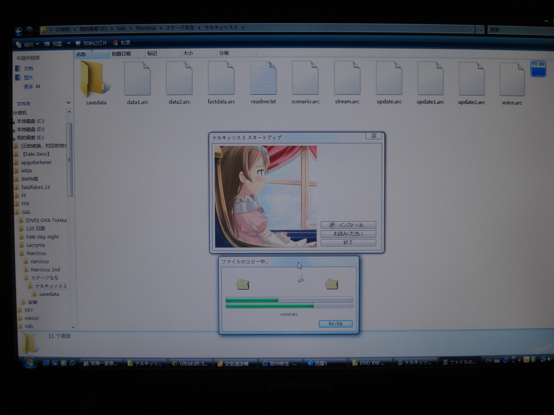Select Narcissu 2nd folder in tree

point(45,270)
